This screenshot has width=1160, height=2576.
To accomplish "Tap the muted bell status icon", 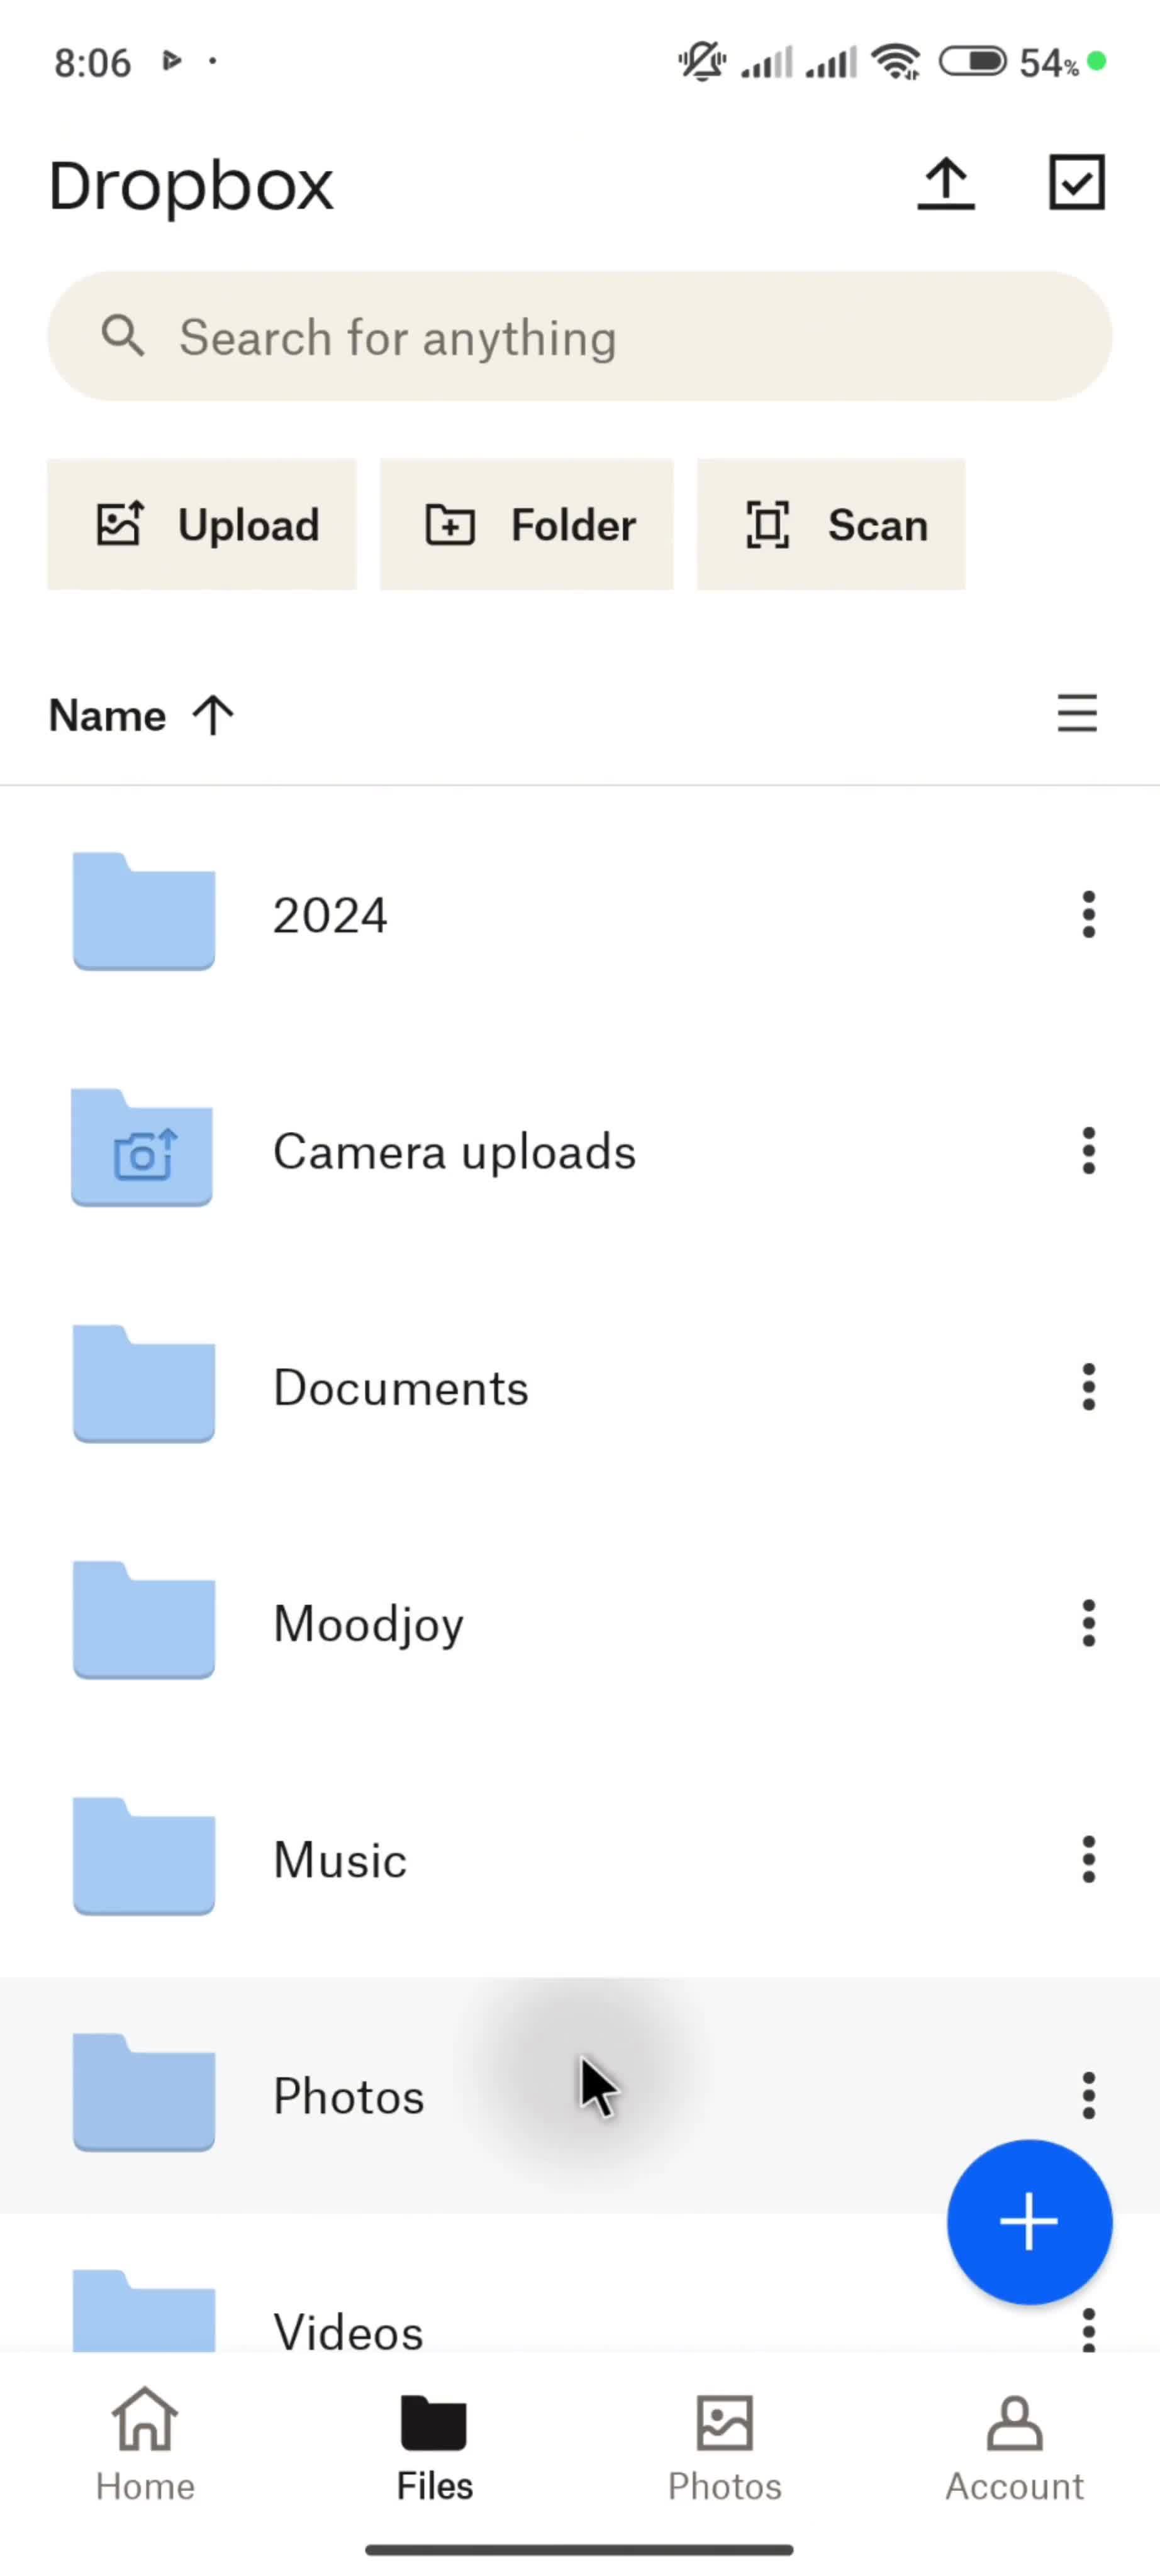I will pos(702,62).
